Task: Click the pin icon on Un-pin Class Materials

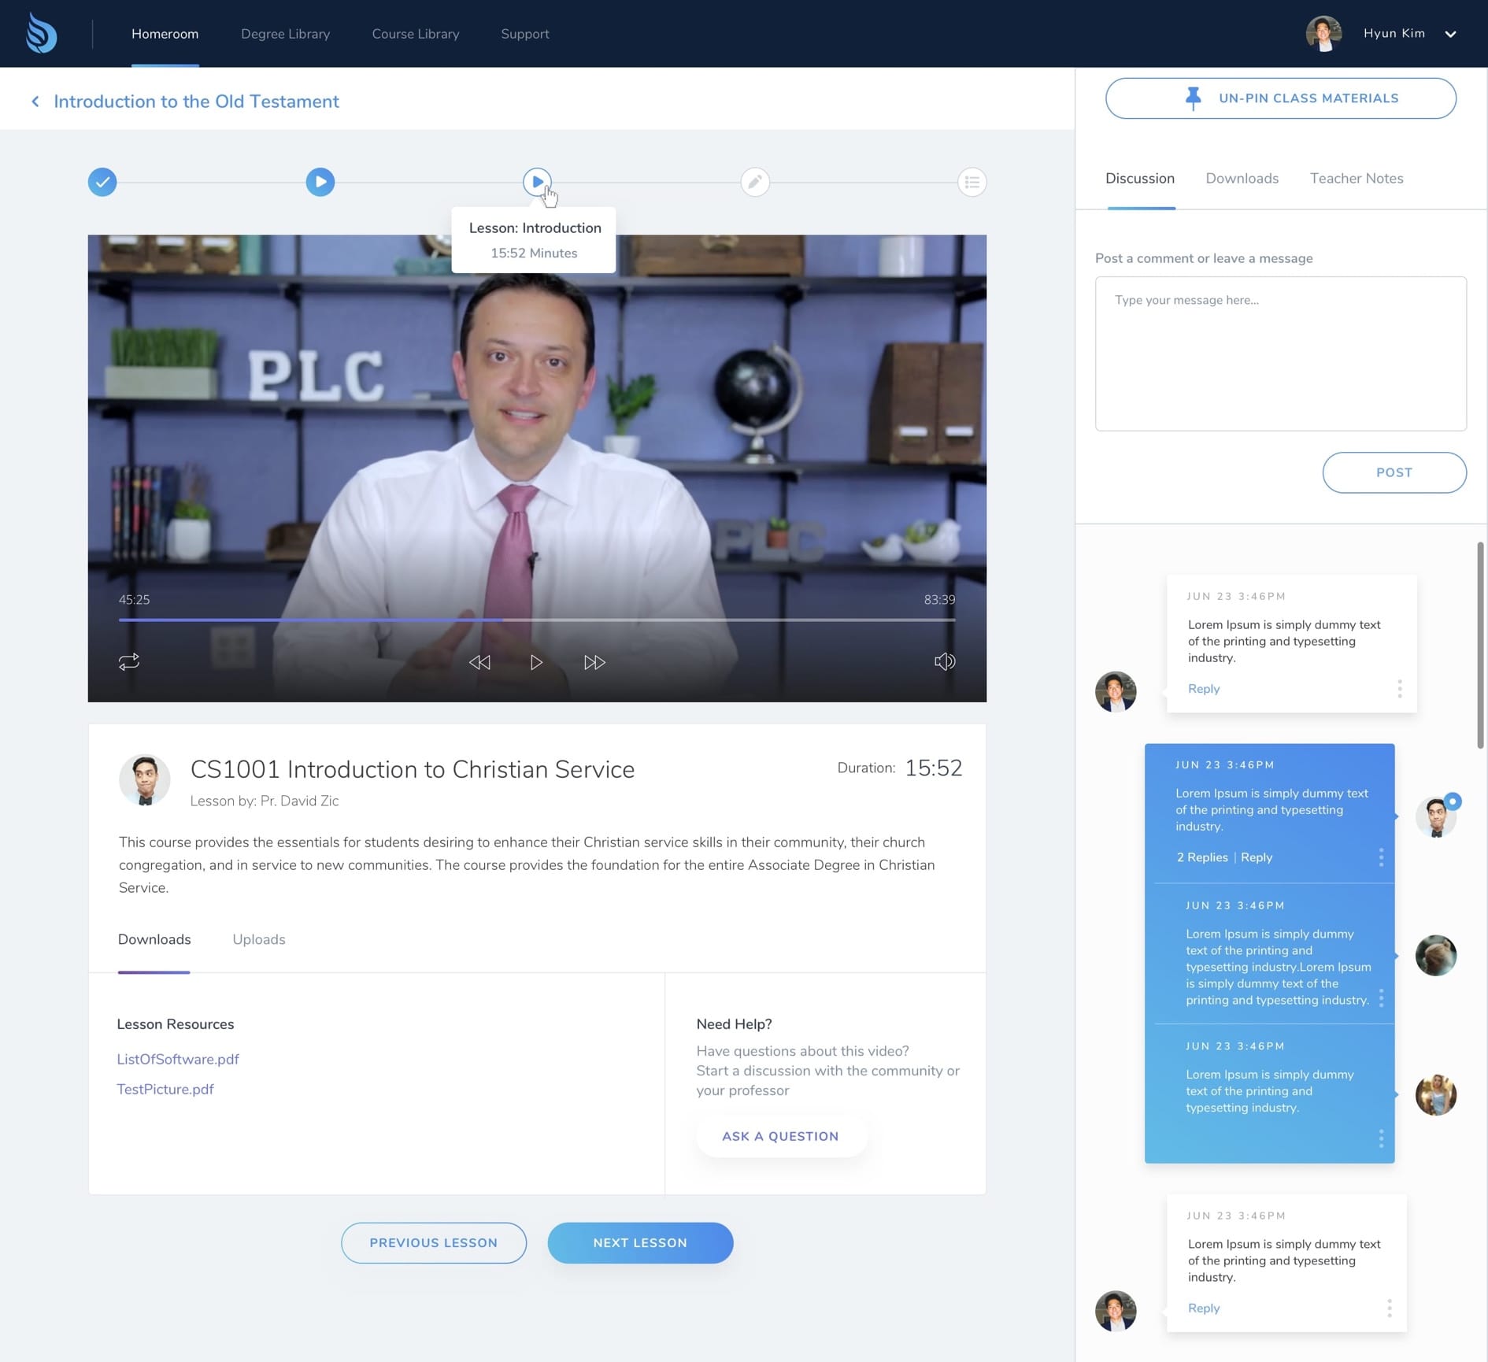Action: [1193, 98]
